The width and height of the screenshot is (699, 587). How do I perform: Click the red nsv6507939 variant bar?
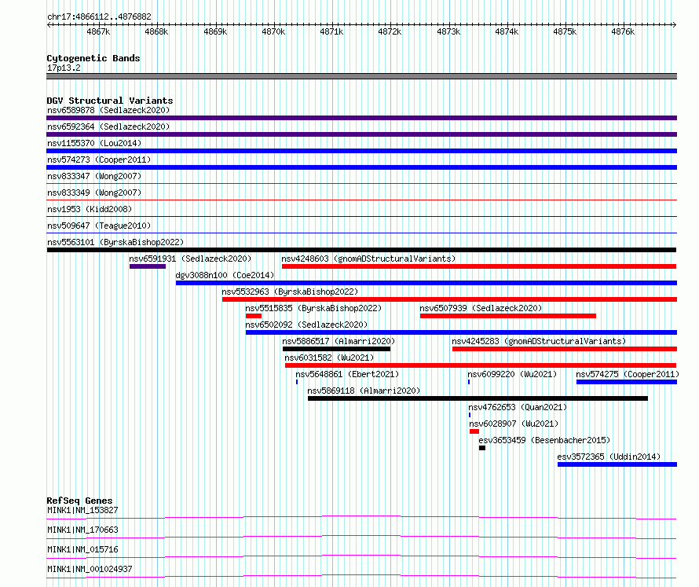(508, 316)
